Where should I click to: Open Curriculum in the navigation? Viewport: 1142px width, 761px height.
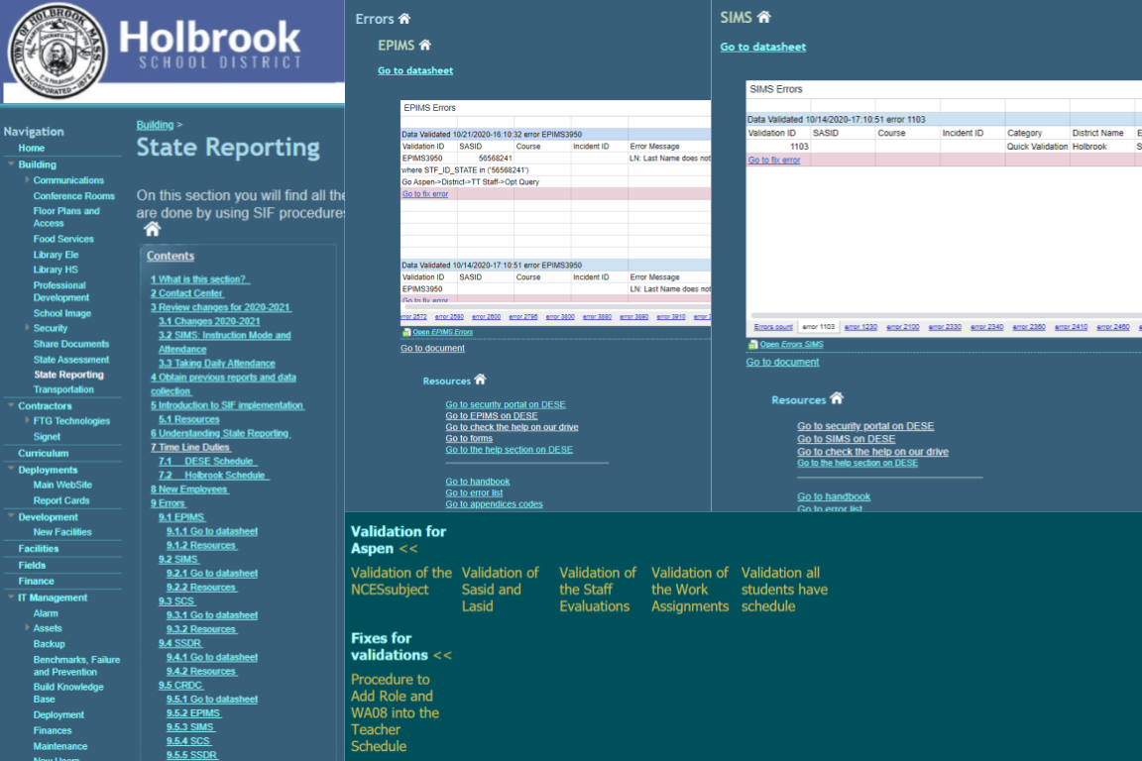tap(43, 453)
